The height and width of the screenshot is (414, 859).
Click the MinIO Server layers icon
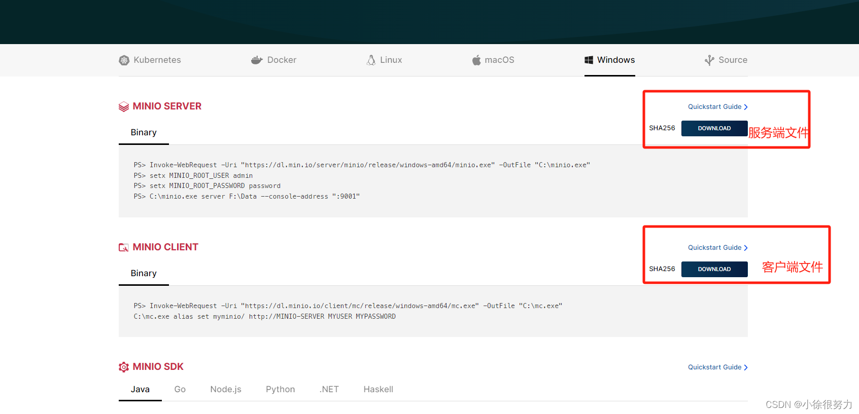click(x=124, y=106)
